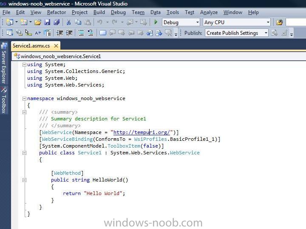
Task: Click the Display Word Completion icon
Action: click(38, 33)
